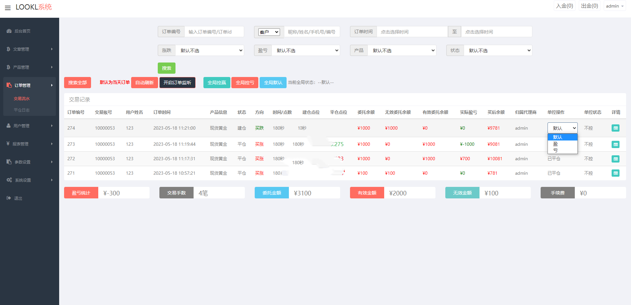Open details icon for order 274
Viewport: 631px width, 305px height.
(x=615, y=128)
